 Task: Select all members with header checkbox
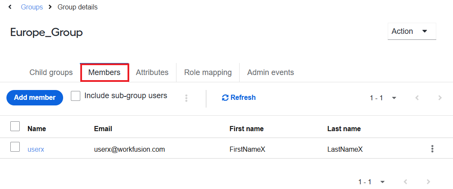click(15, 126)
